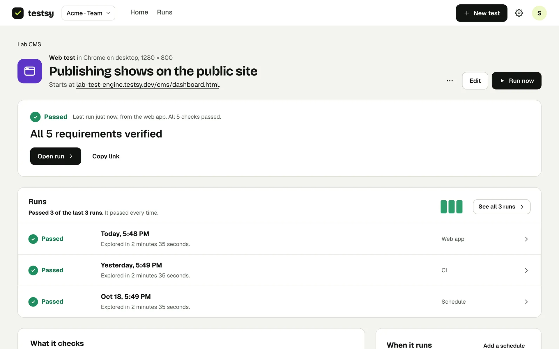Click the Today, 5:48 PM timestamp
The image size is (559, 349).
(x=125, y=234)
